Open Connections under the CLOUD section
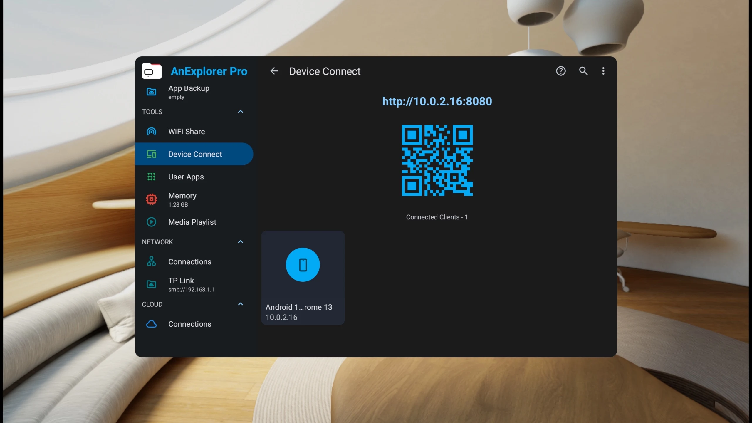752x423 pixels. 194,324
